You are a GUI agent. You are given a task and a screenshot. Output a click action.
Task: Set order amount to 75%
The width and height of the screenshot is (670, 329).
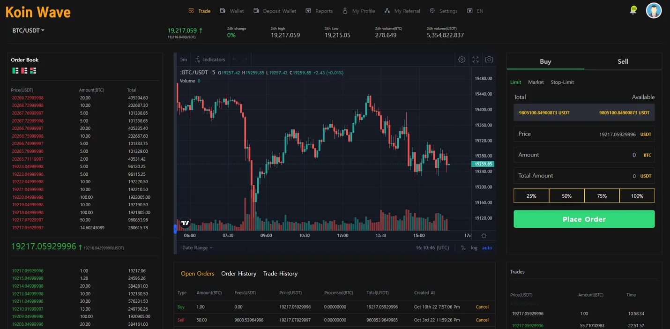pos(602,196)
